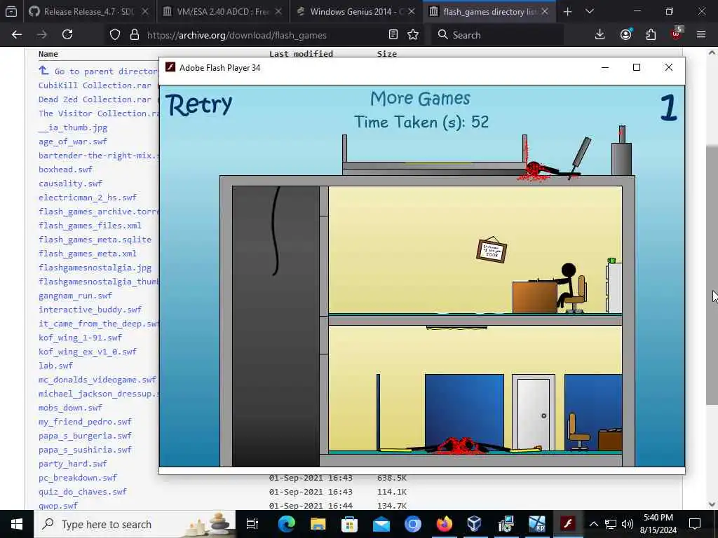Open boxhead.swf file link
The image size is (718, 538).
pos(65,170)
